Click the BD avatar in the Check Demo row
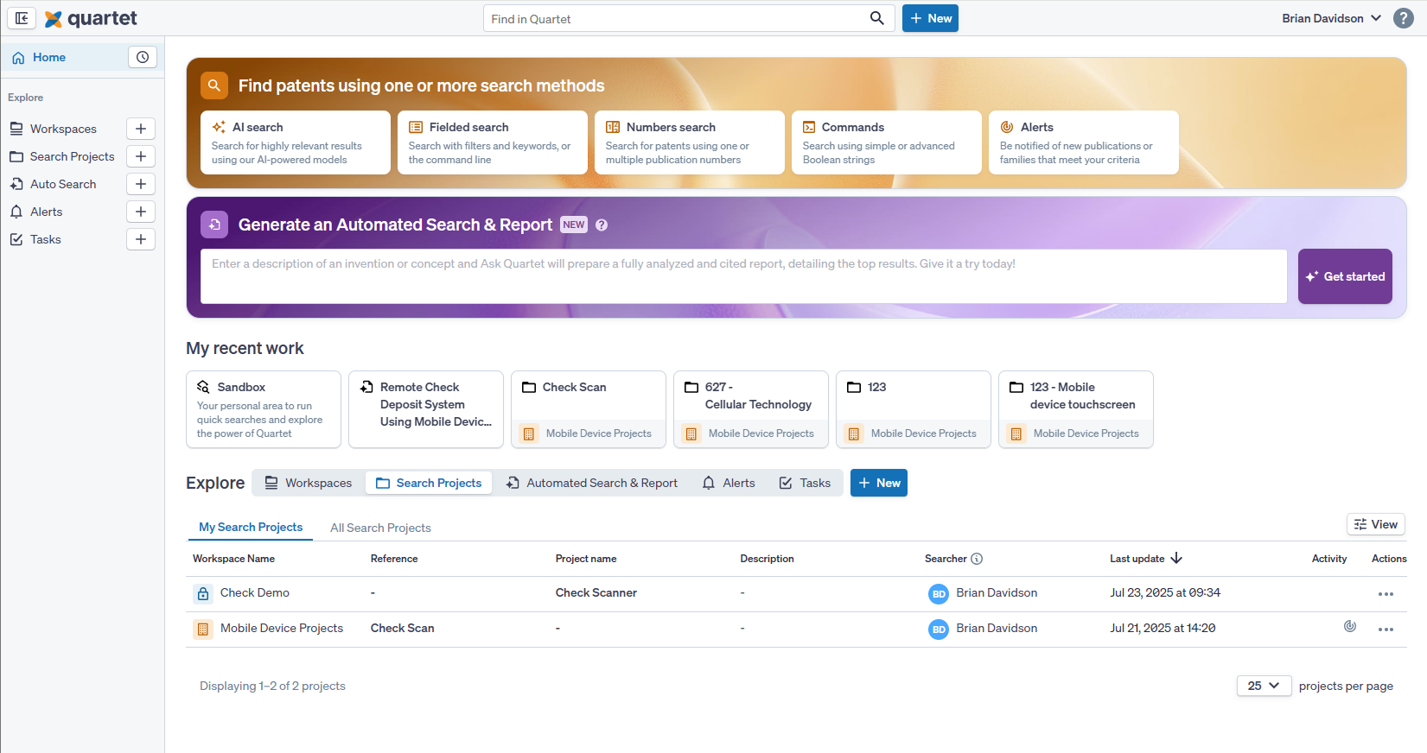Viewport: 1427px width, 753px height. [939, 594]
